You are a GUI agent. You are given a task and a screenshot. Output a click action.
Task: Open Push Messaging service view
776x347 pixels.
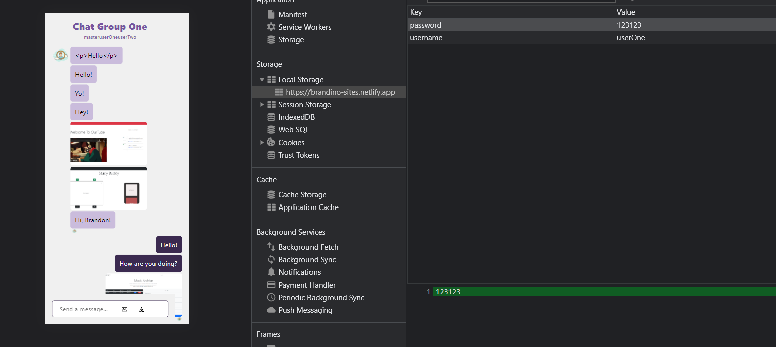tap(305, 310)
